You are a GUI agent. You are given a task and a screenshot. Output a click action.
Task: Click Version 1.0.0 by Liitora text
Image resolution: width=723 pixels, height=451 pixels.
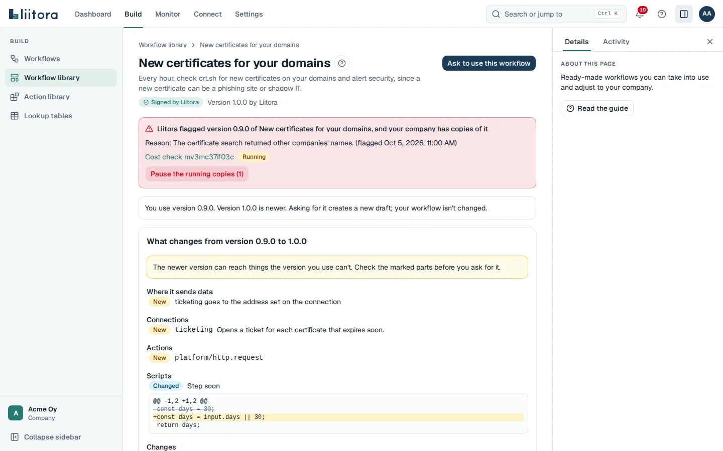point(243,102)
